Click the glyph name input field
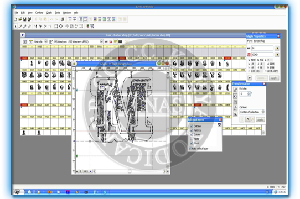Image resolution: width=300 pixels, height=199 pixels. pos(262,48)
